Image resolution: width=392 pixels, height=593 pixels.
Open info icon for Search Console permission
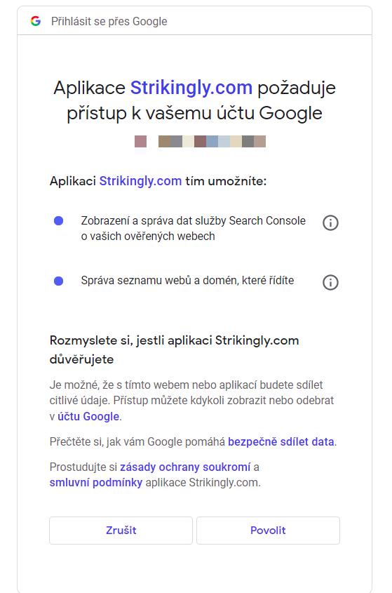330,222
